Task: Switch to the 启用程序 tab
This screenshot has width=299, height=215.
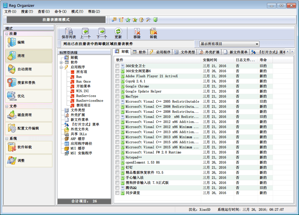Action: point(160,52)
